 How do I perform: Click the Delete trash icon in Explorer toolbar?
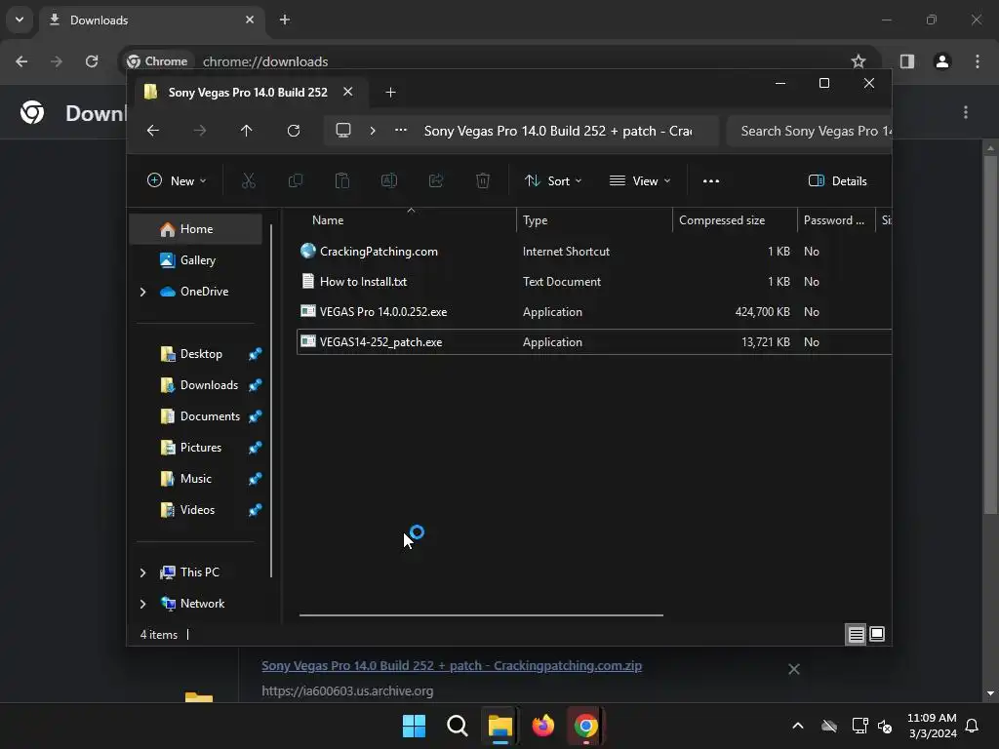(x=483, y=180)
